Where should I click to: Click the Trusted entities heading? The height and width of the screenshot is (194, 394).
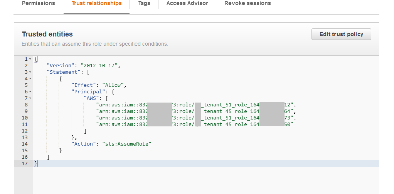pyautogui.click(x=47, y=34)
